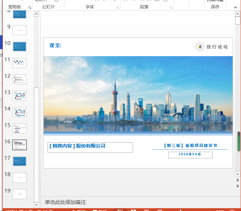Go to next slide using double-down arrow

coord(238,186)
